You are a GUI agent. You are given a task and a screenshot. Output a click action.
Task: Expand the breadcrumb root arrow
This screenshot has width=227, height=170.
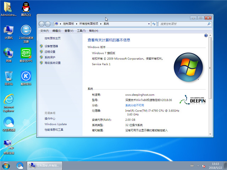click(x=60, y=24)
